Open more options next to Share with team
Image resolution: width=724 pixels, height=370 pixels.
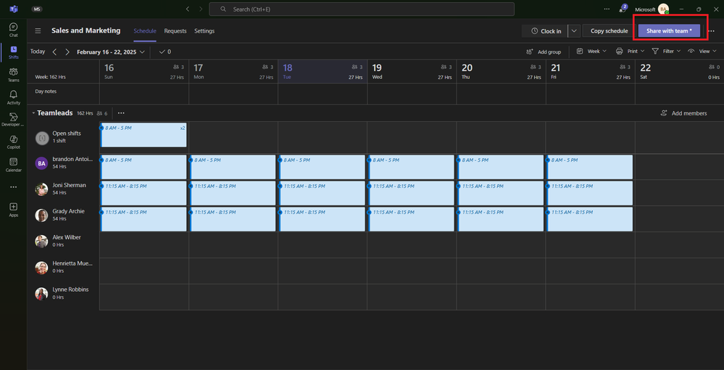click(x=712, y=31)
